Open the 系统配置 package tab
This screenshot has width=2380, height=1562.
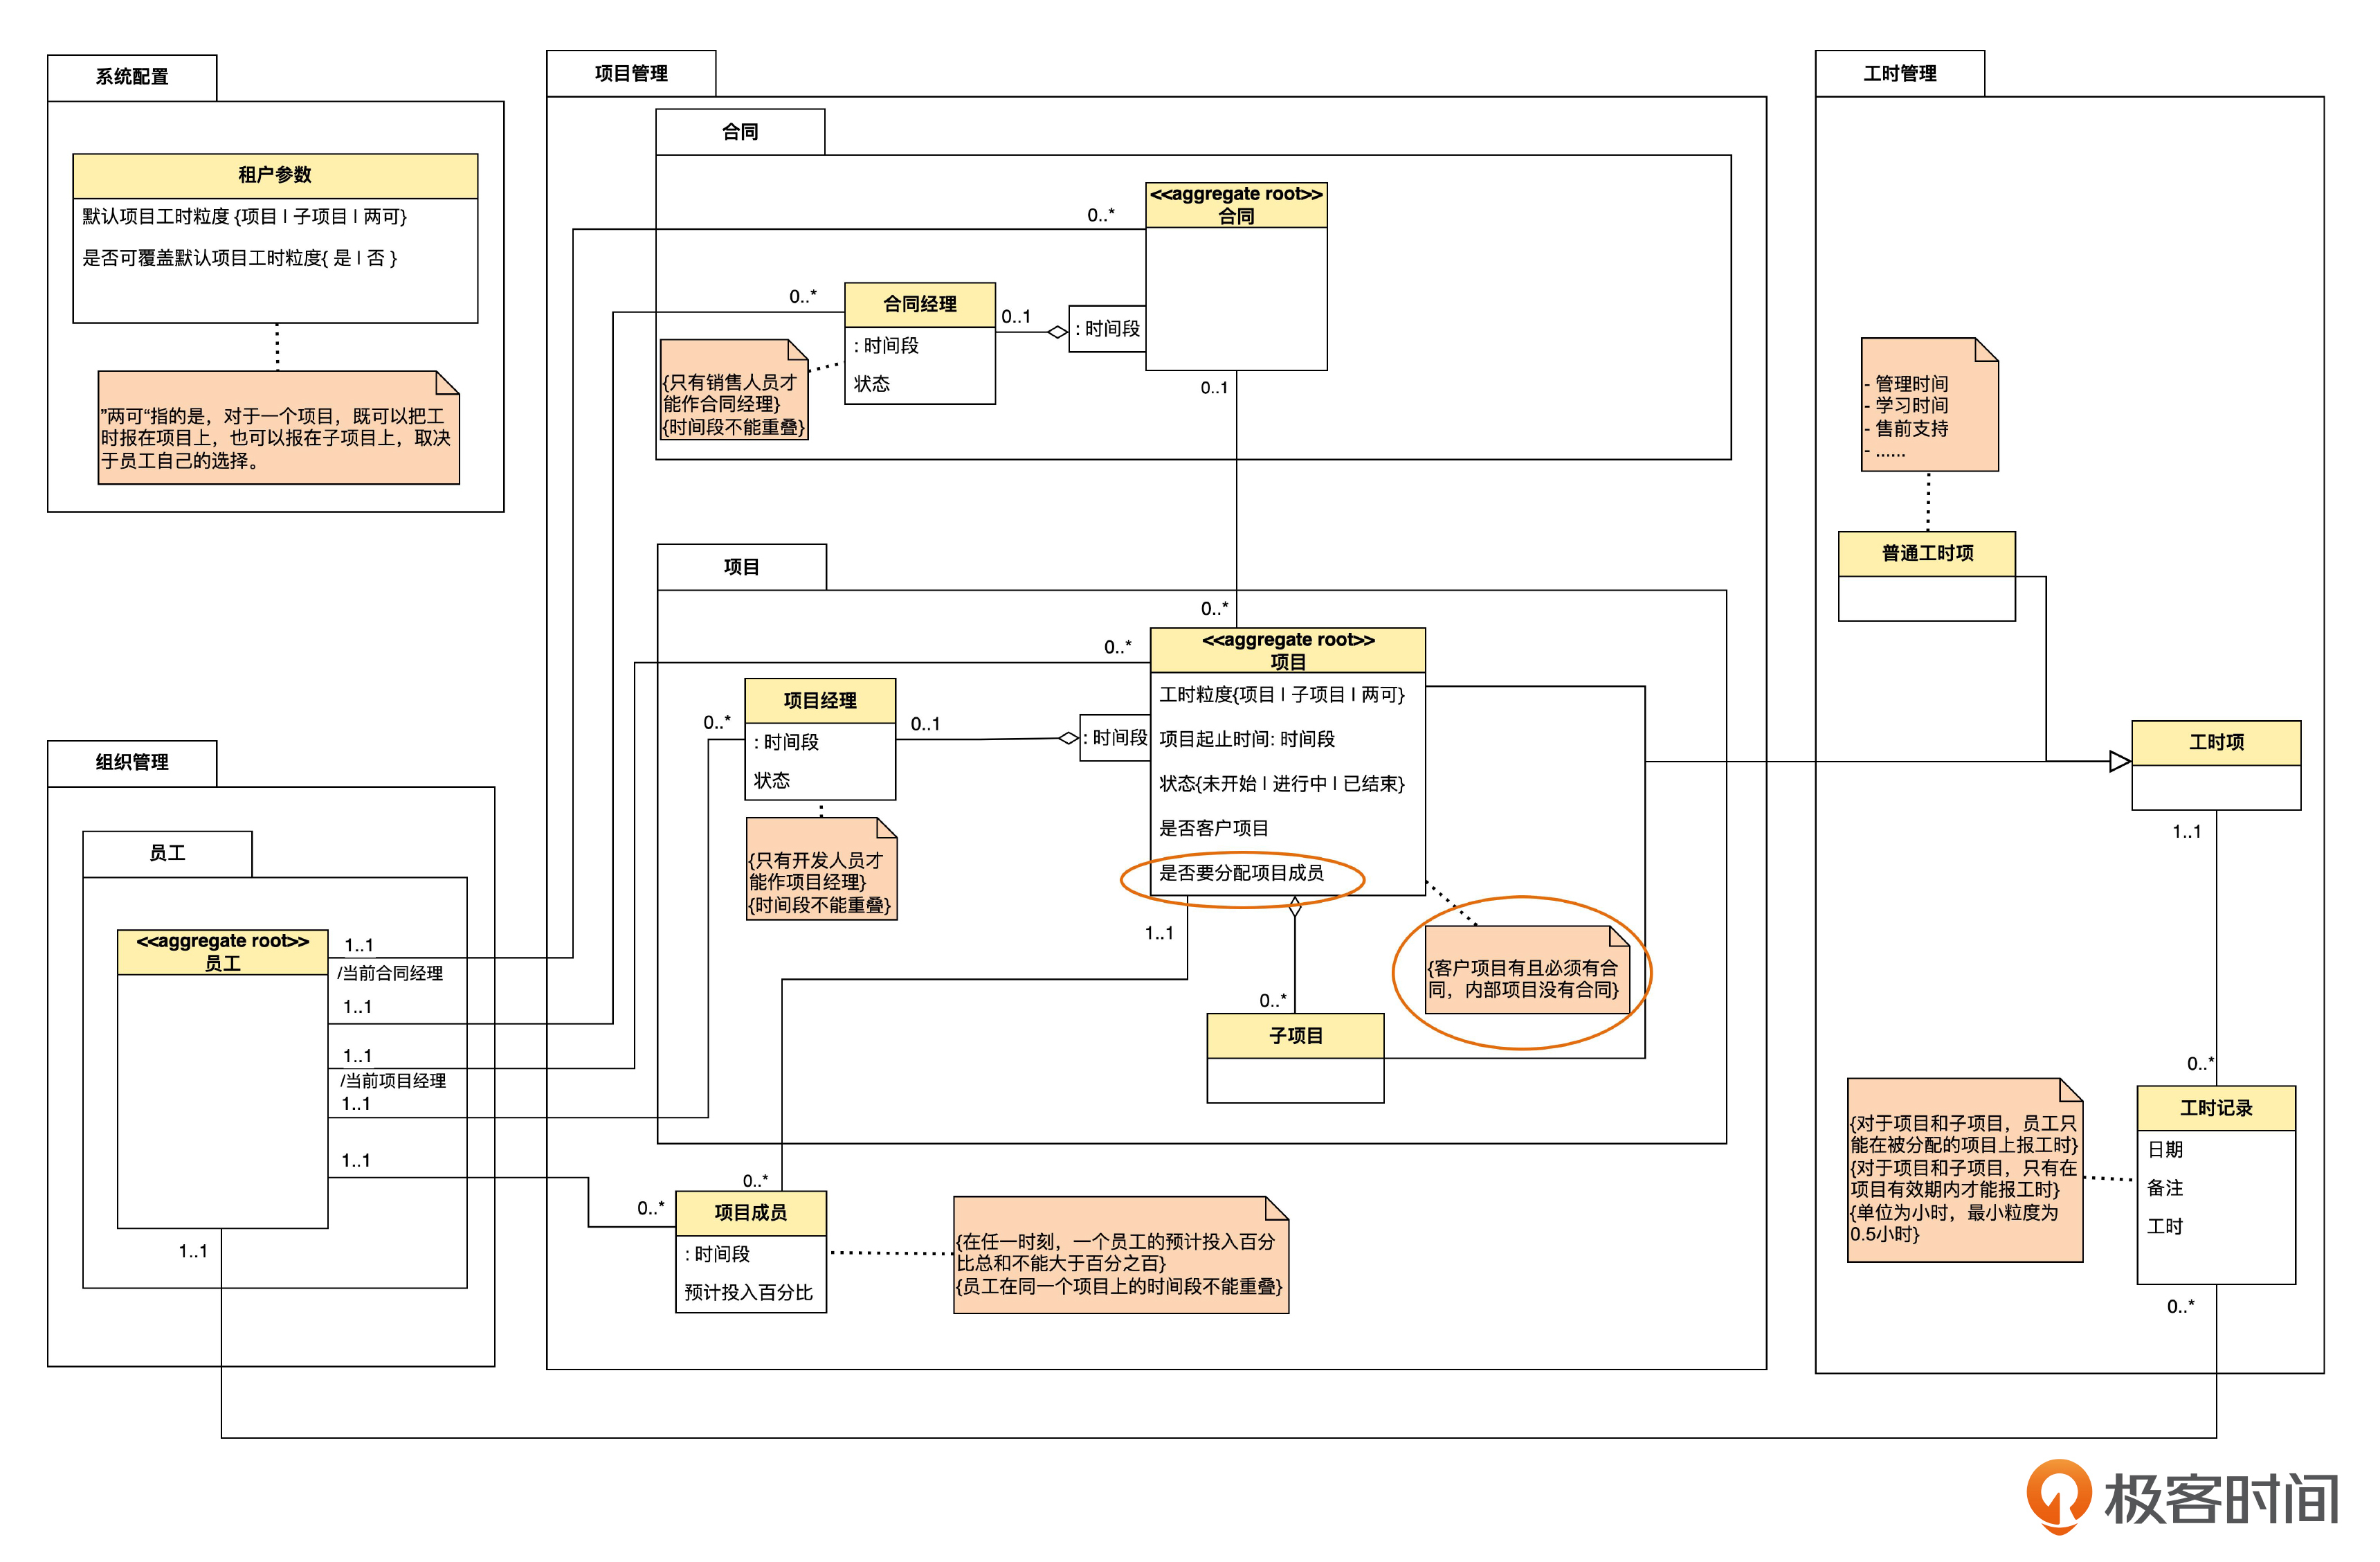132,77
